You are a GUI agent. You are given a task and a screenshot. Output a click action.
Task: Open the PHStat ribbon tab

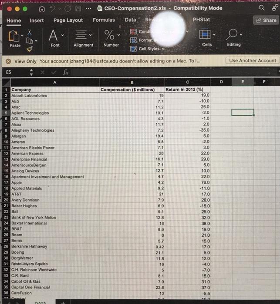201,20
